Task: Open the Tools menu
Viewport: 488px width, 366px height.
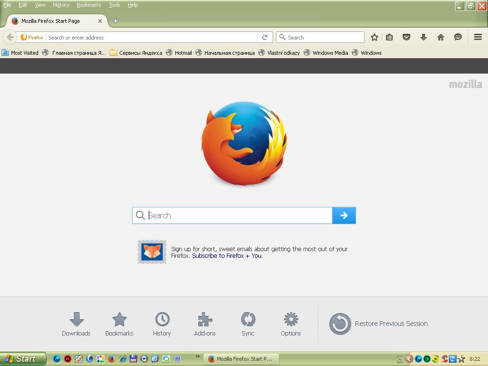Action: 114,5
